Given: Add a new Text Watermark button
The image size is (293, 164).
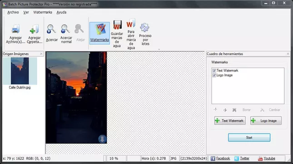Looking at the screenshot, I should [x=230, y=121].
